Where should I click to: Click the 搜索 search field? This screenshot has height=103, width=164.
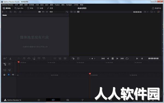[x=57, y=12]
